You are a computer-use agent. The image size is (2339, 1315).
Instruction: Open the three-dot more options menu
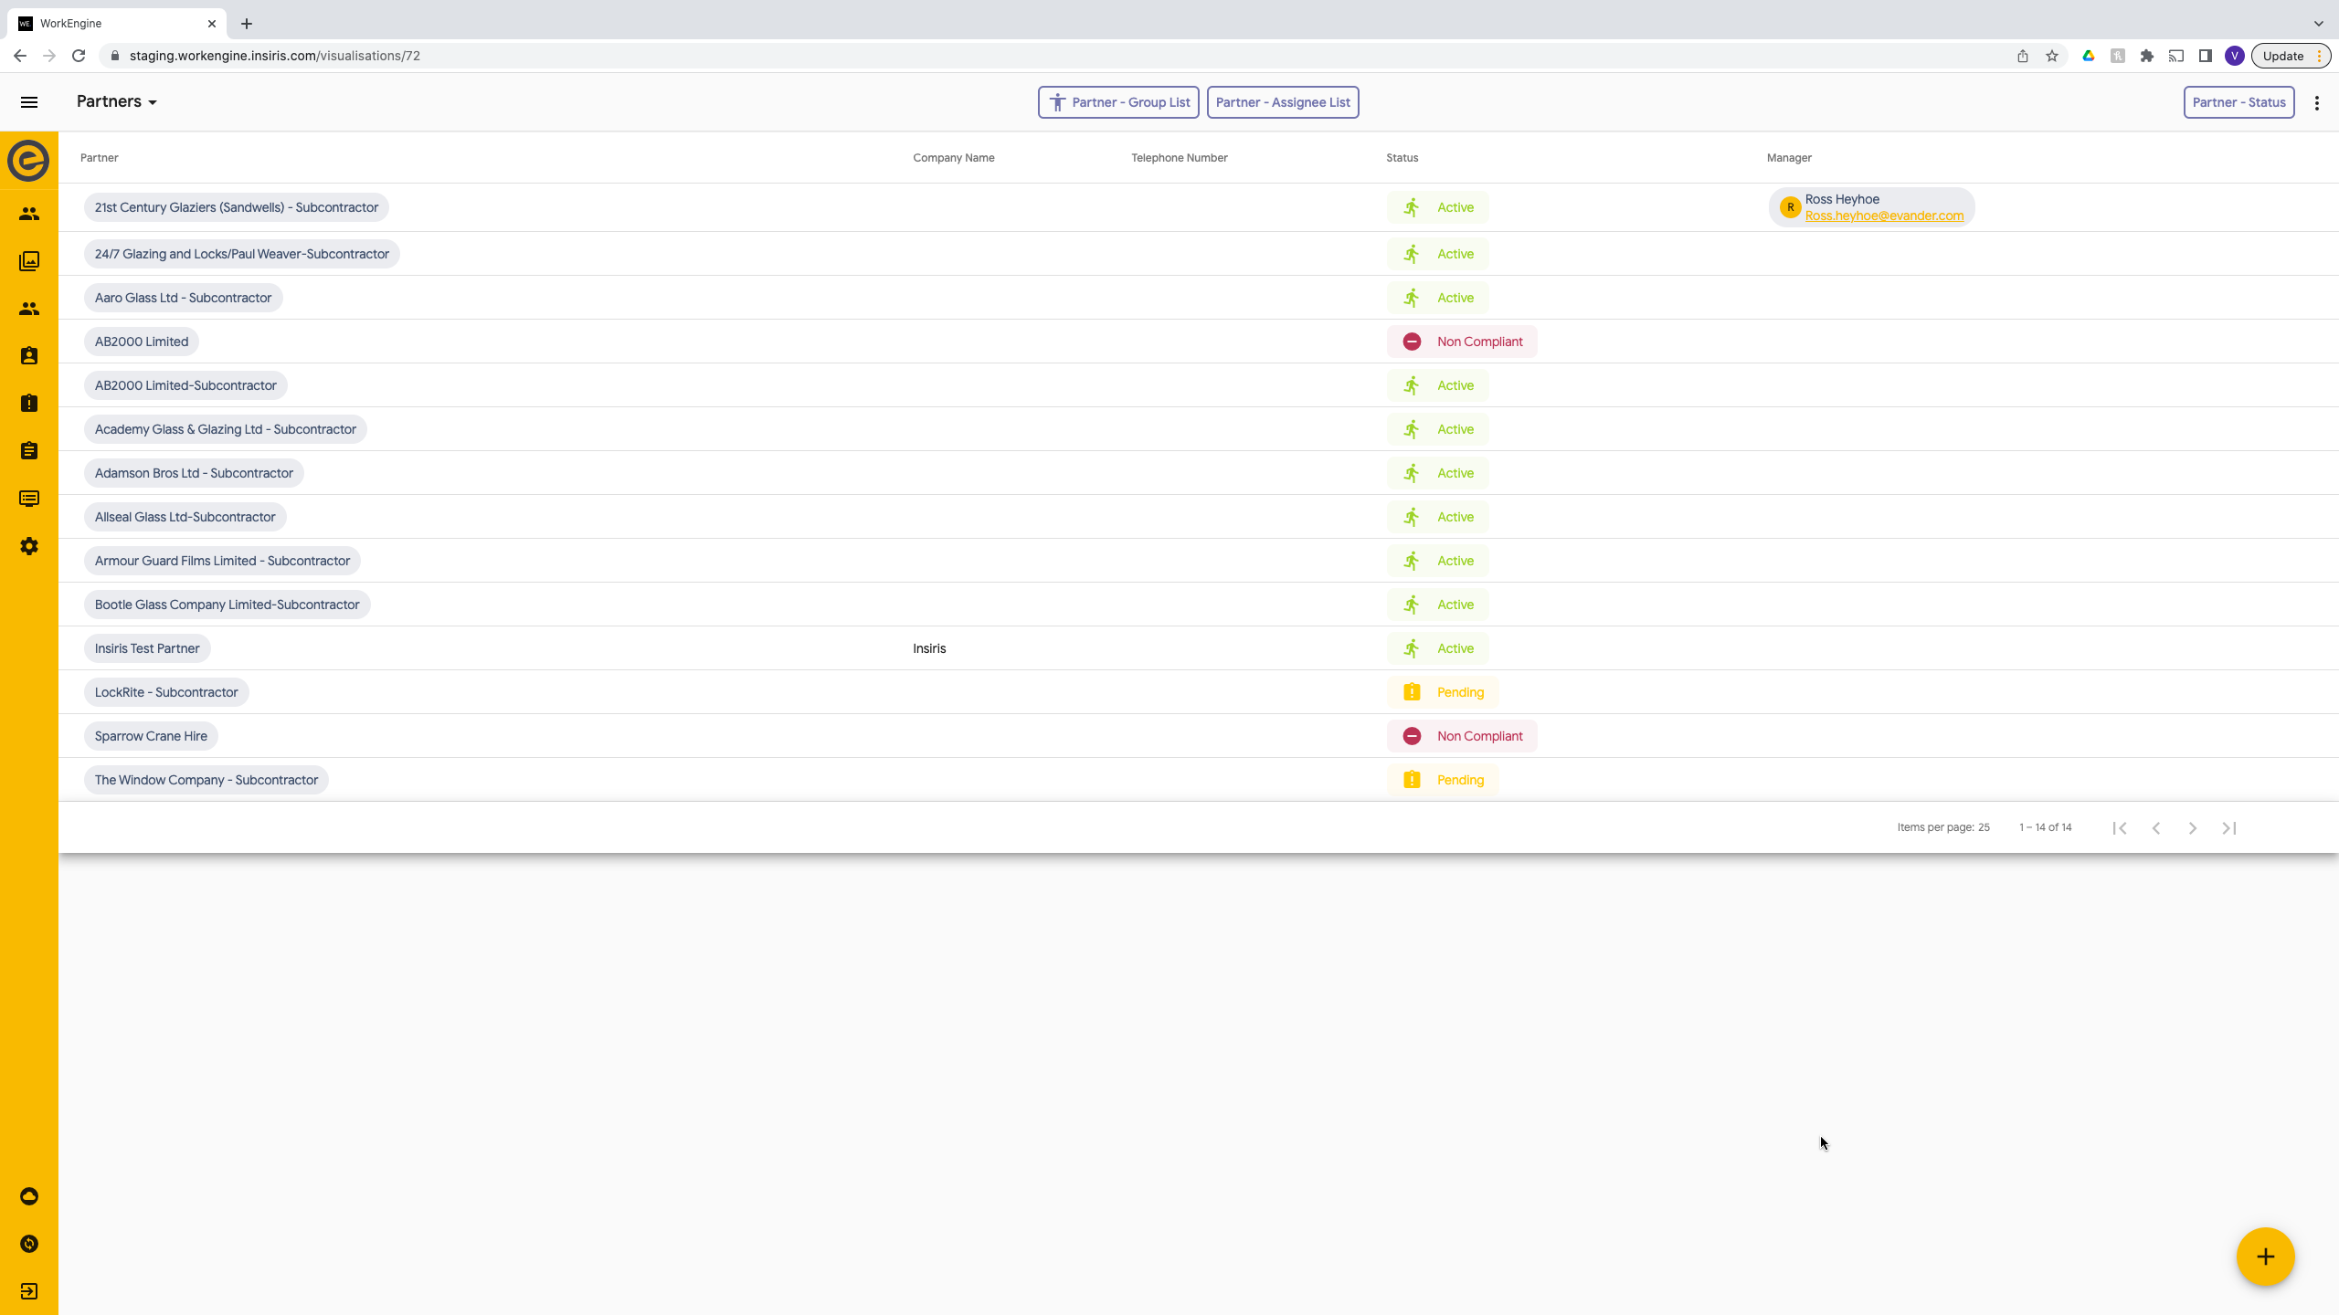point(2316,103)
